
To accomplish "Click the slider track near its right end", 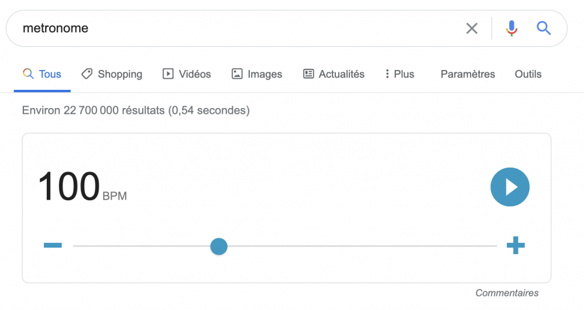I will [479, 246].
